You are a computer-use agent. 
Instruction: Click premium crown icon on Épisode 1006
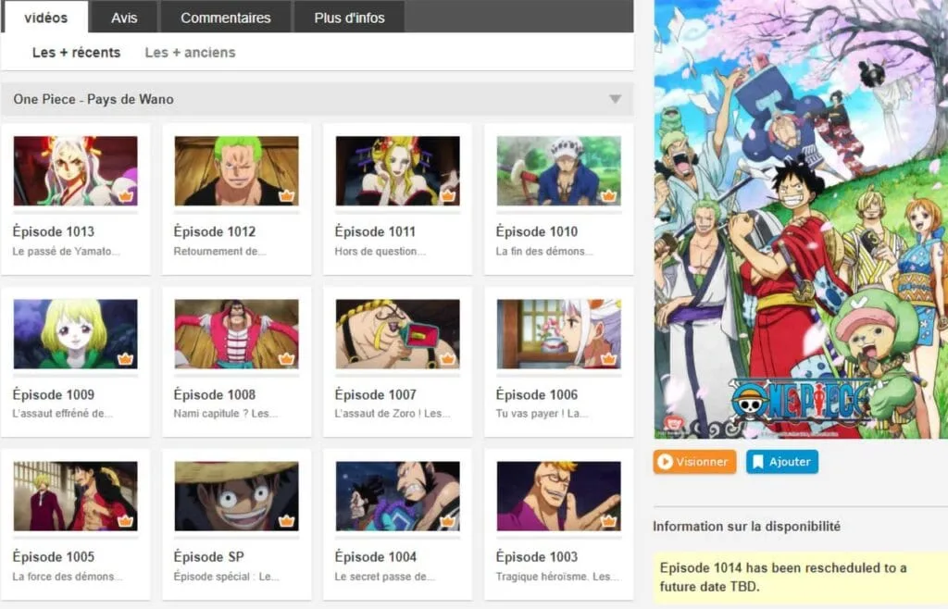[x=608, y=359]
